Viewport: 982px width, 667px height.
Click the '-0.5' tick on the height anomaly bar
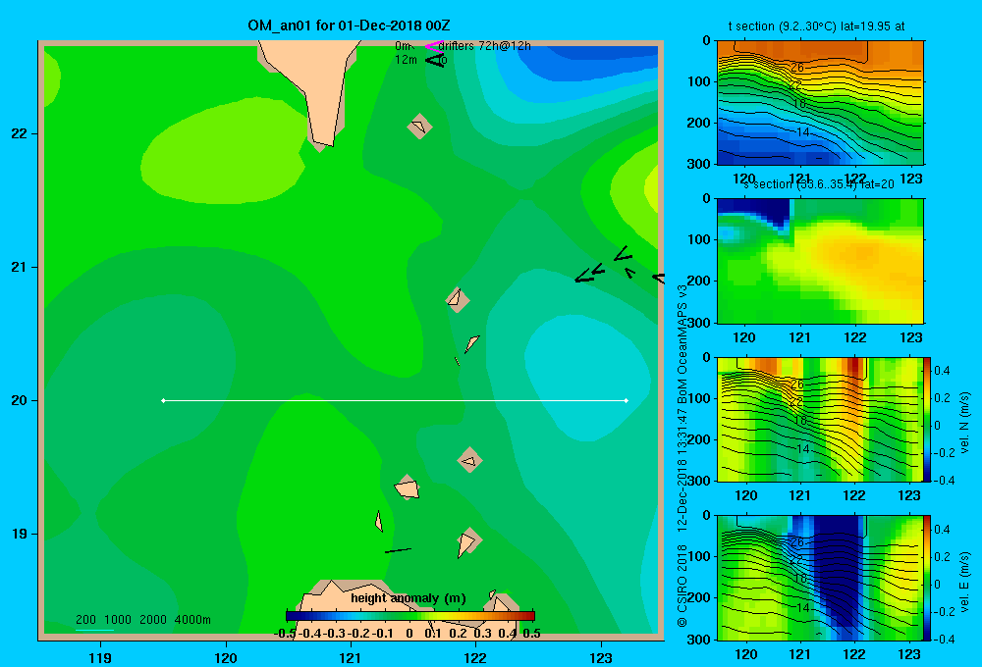285,634
